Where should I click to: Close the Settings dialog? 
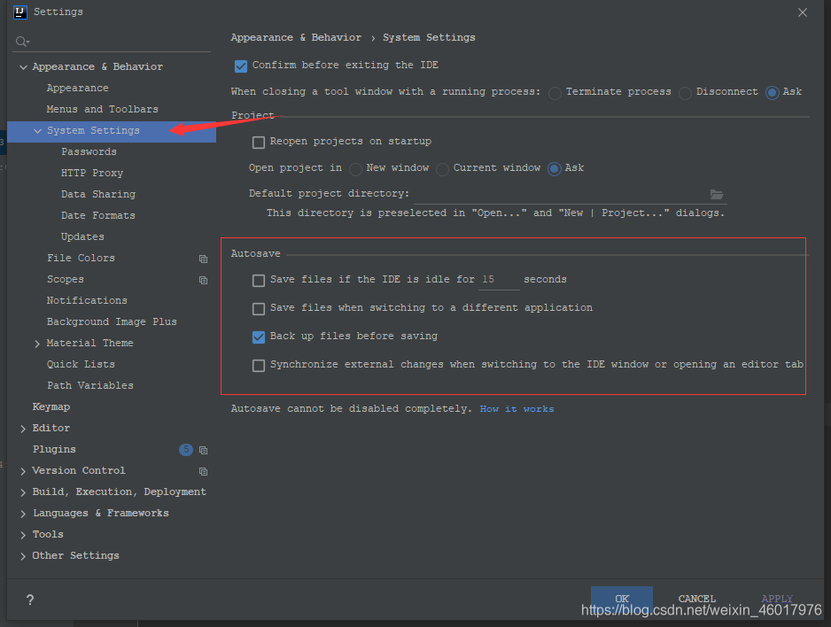(x=803, y=12)
